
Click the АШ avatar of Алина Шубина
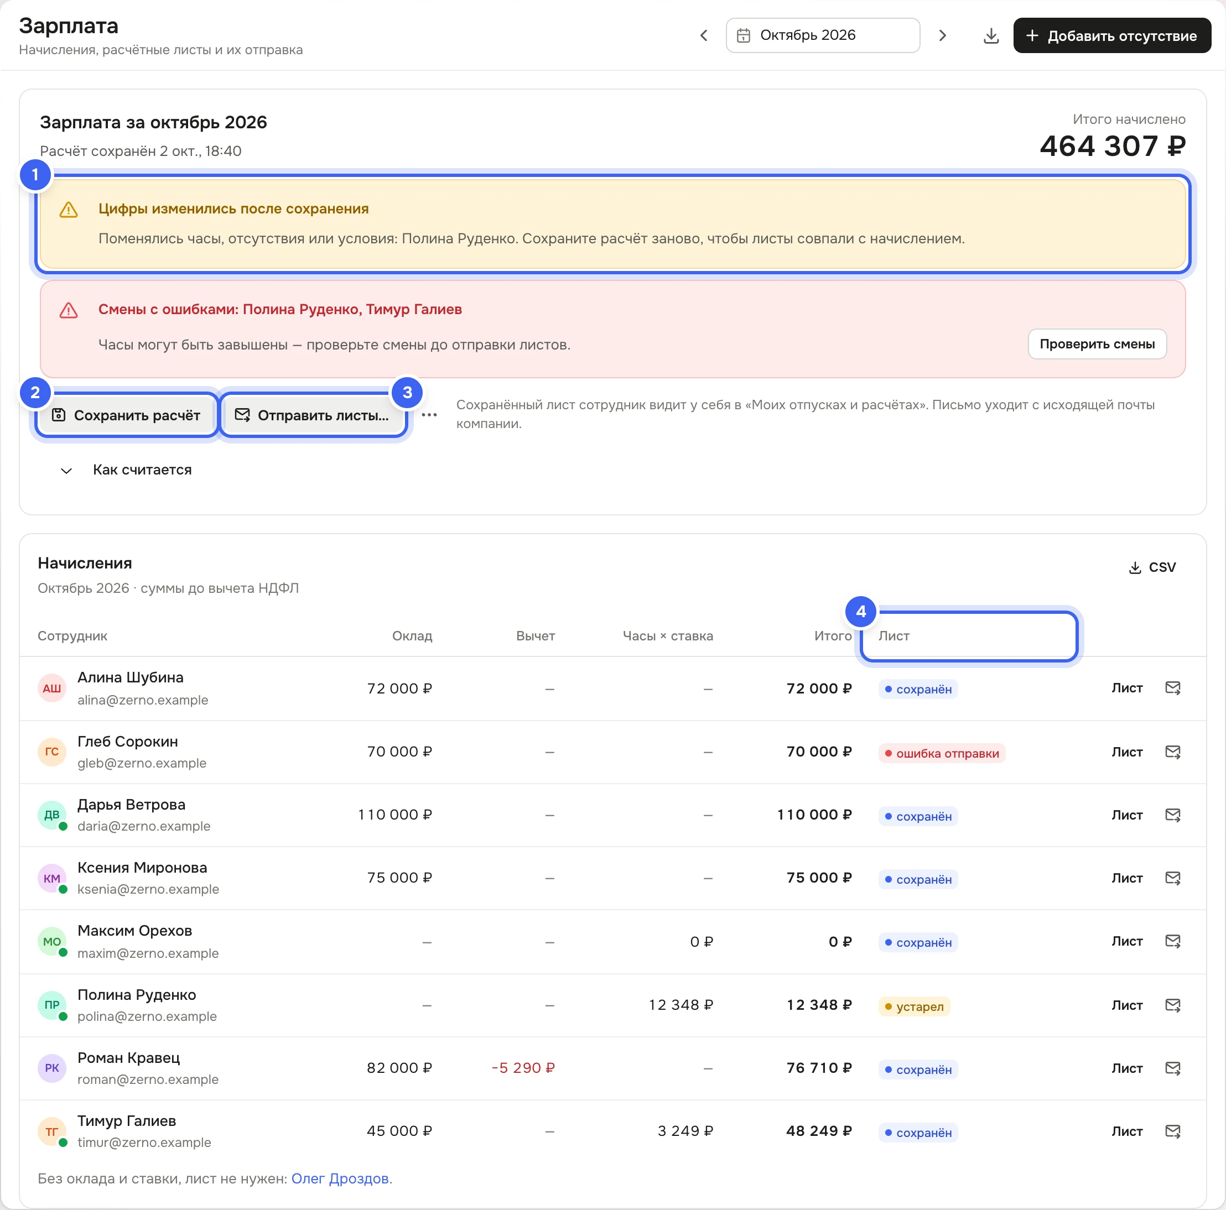tap(52, 688)
